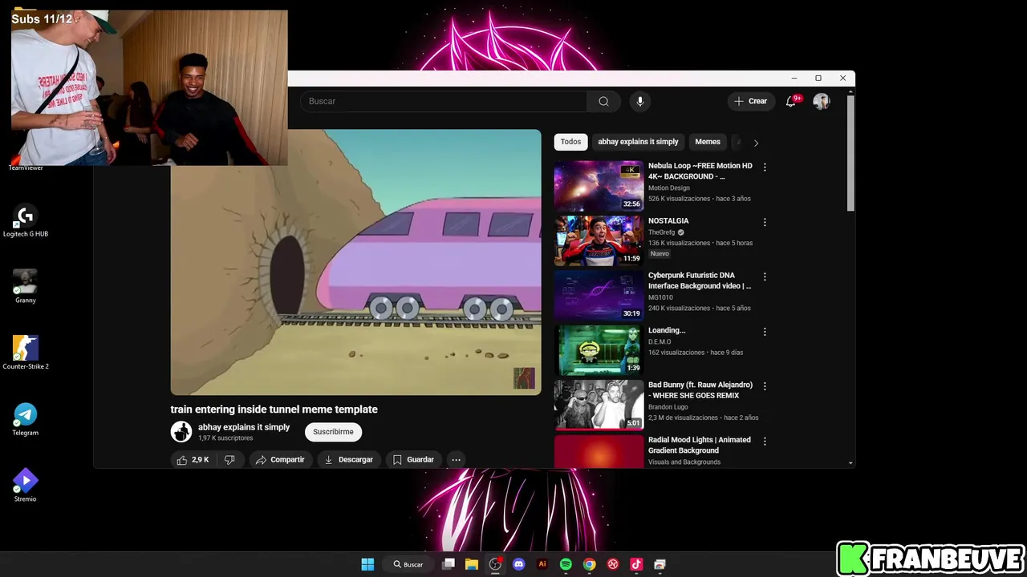Open options menu for NOSTALGIA video
This screenshot has height=577, width=1027.
point(765,222)
